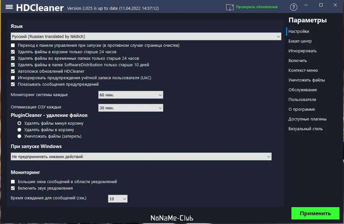Check Игнорировать предупреждения UAC option
Viewport: 344px width, 224px height.
(13, 78)
